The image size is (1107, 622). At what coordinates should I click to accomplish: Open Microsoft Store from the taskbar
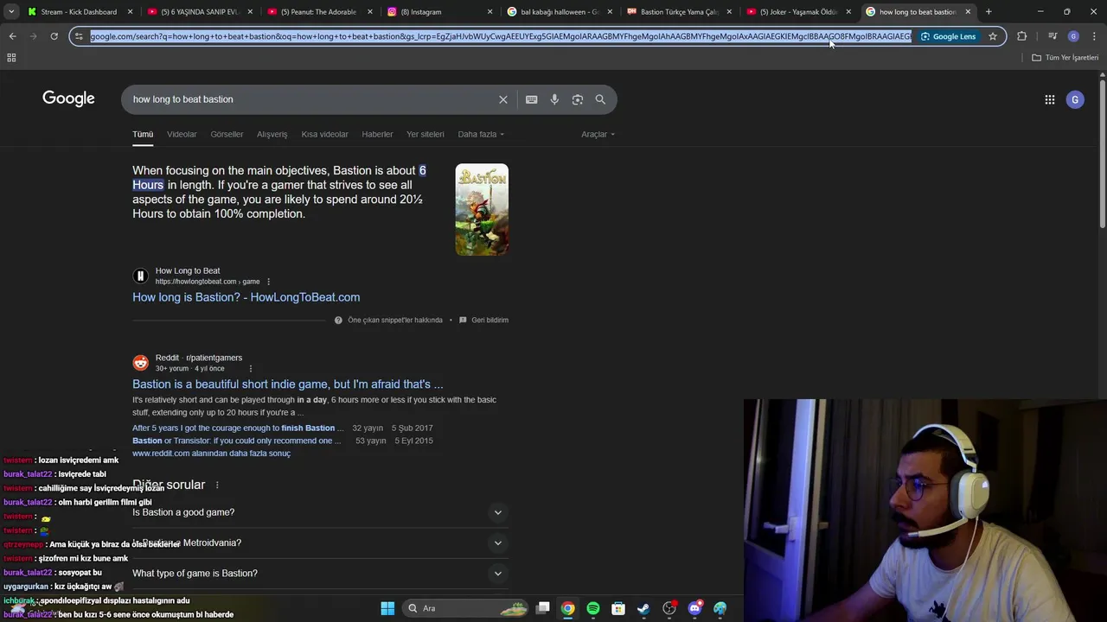[618, 608]
